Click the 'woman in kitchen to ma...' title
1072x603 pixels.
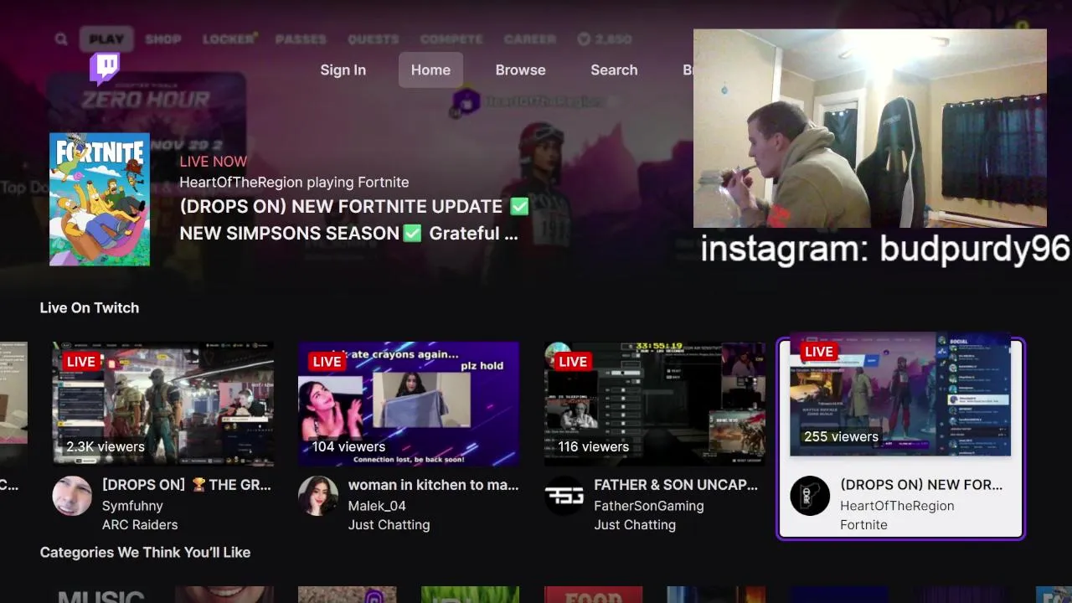(433, 485)
